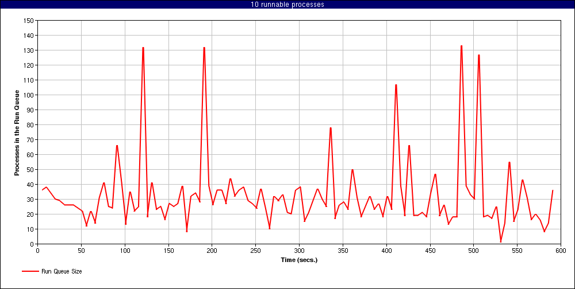The width and height of the screenshot is (575, 289).
Task: Click the x-axis value 200
Action: (x=212, y=251)
